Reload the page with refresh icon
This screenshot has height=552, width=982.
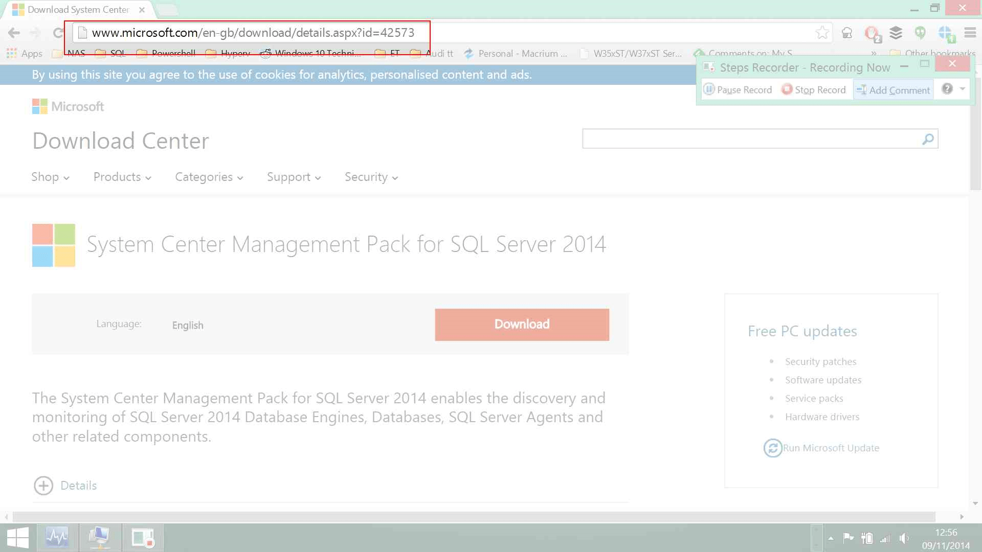click(x=58, y=33)
